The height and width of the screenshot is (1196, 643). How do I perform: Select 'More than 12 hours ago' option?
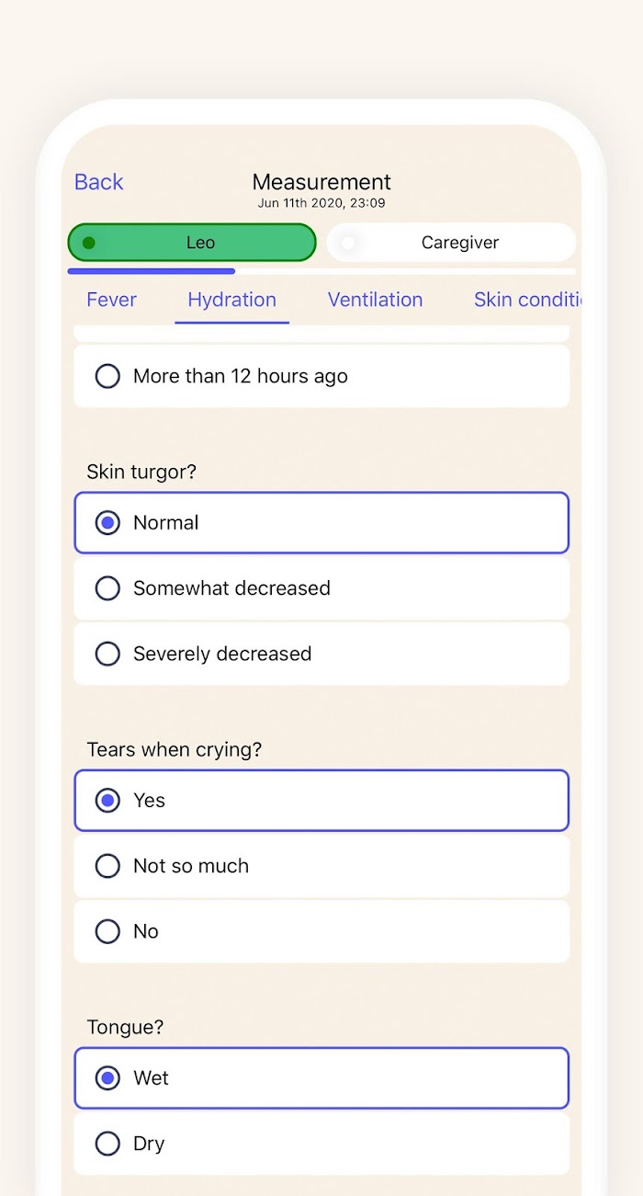click(x=107, y=376)
